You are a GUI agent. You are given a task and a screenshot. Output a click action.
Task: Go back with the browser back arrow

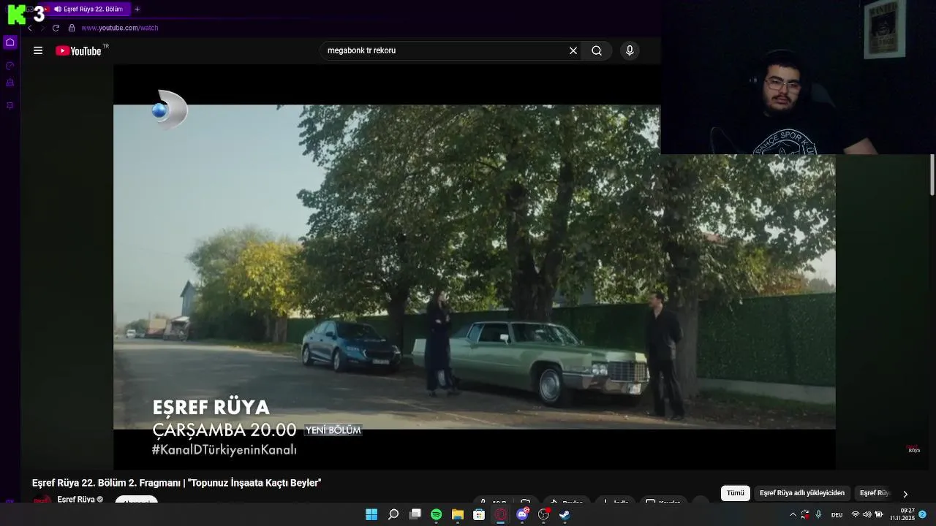click(30, 28)
